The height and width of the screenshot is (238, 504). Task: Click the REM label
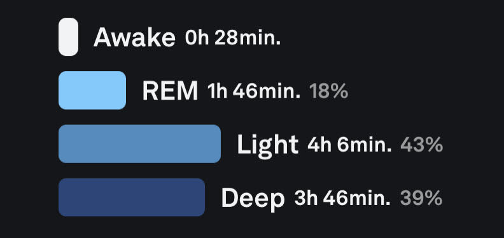pyautogui.click(x=170, y=91)
